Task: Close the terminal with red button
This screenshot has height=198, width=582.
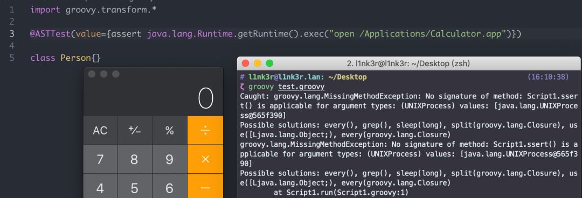Action: 245,63
